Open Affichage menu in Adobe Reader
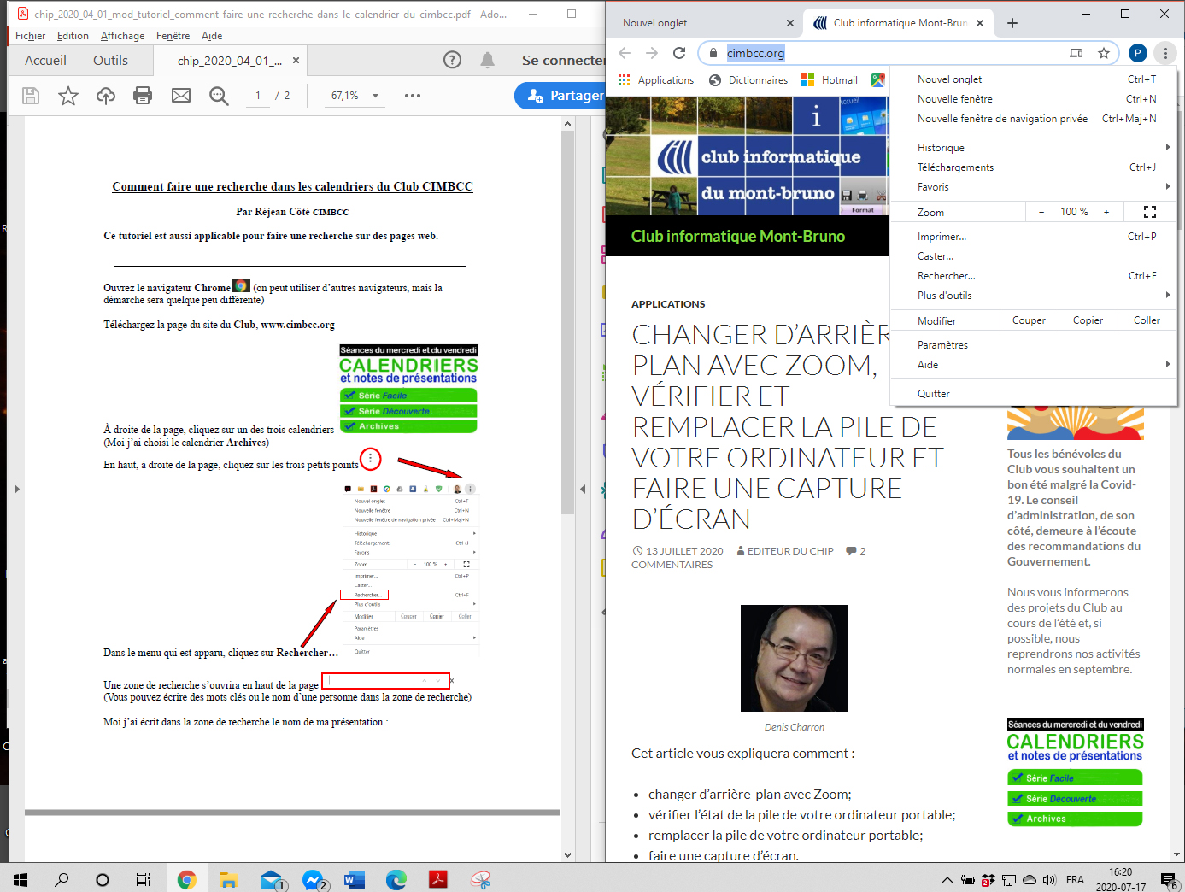This screenshot has height=892, width=1185. (x=122, y=36)
